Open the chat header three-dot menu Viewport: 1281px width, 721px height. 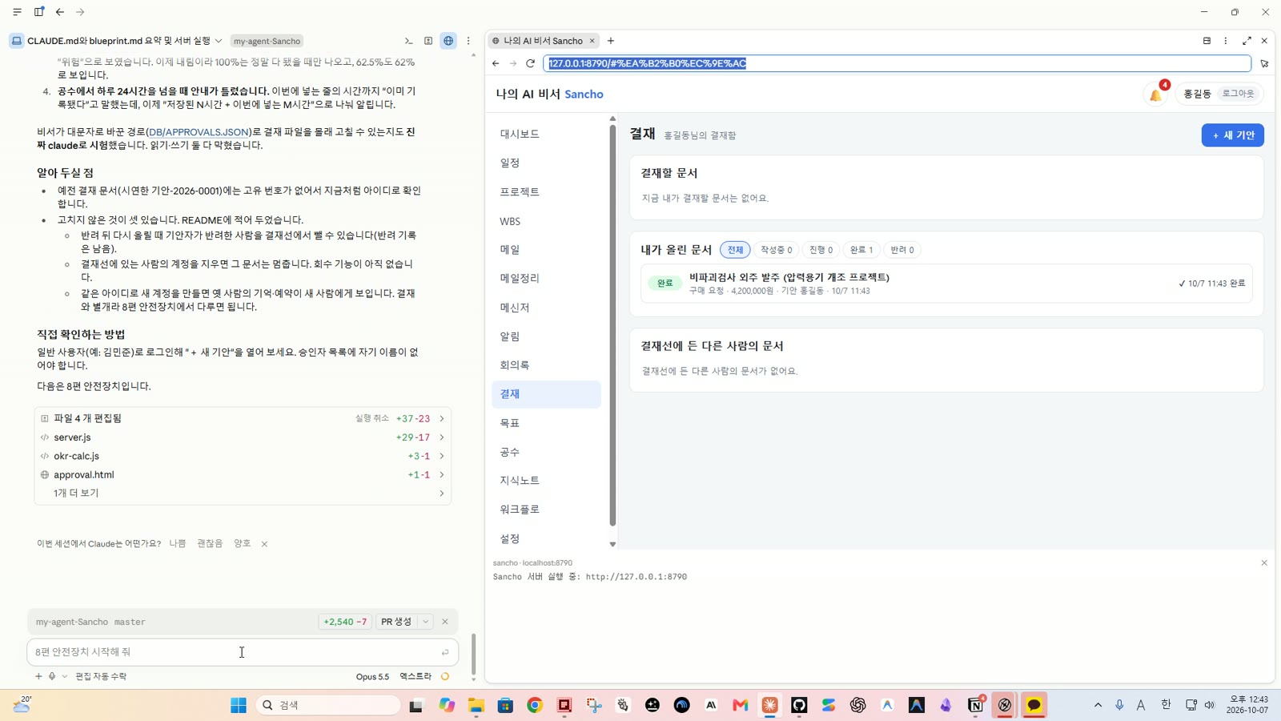pyautogui.click(x=468, y=41)
